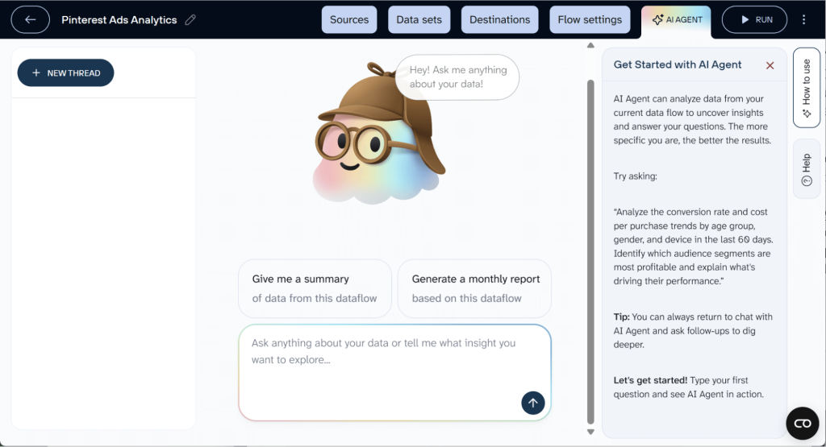Choose Generate a monthly report suggestion
Image resolution: width=826 pixels, height=447 pixels.
(x=474, y=288)
